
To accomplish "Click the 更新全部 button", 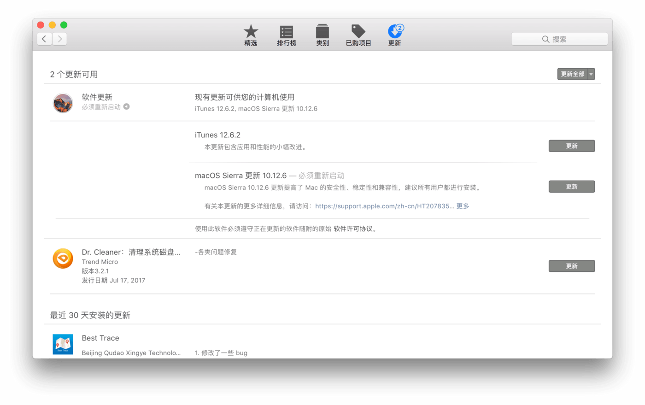I will (x=573, y=74).
